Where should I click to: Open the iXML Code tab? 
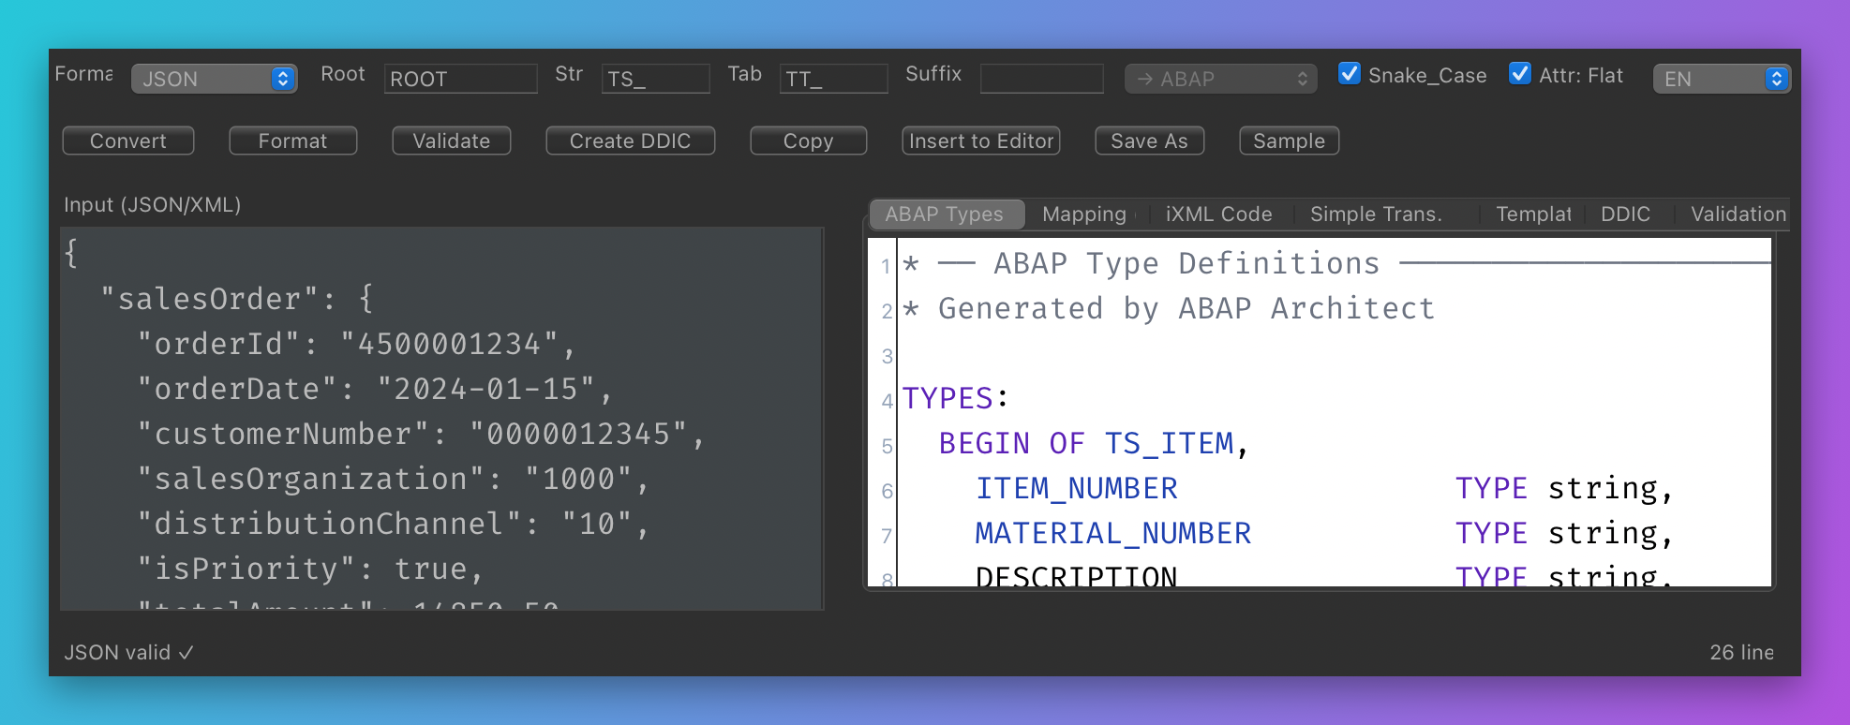(1219, 215)
